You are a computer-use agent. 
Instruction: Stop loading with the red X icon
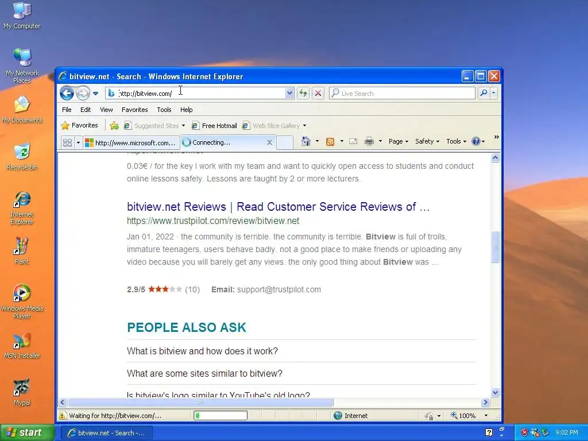click(318, 93)
